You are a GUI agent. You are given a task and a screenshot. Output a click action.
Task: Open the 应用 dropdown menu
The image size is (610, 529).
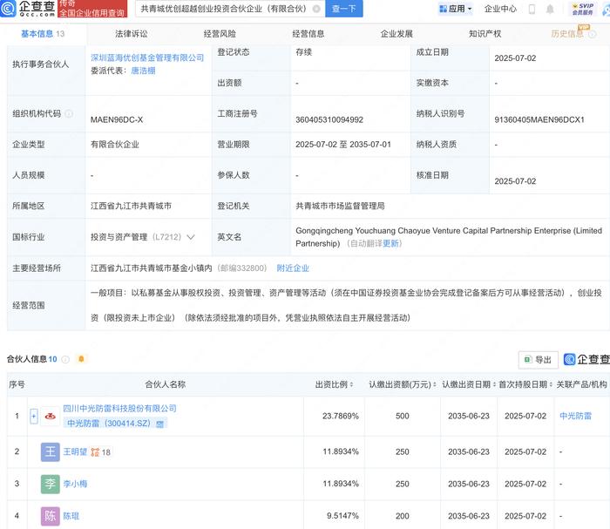tap(455, 9)
